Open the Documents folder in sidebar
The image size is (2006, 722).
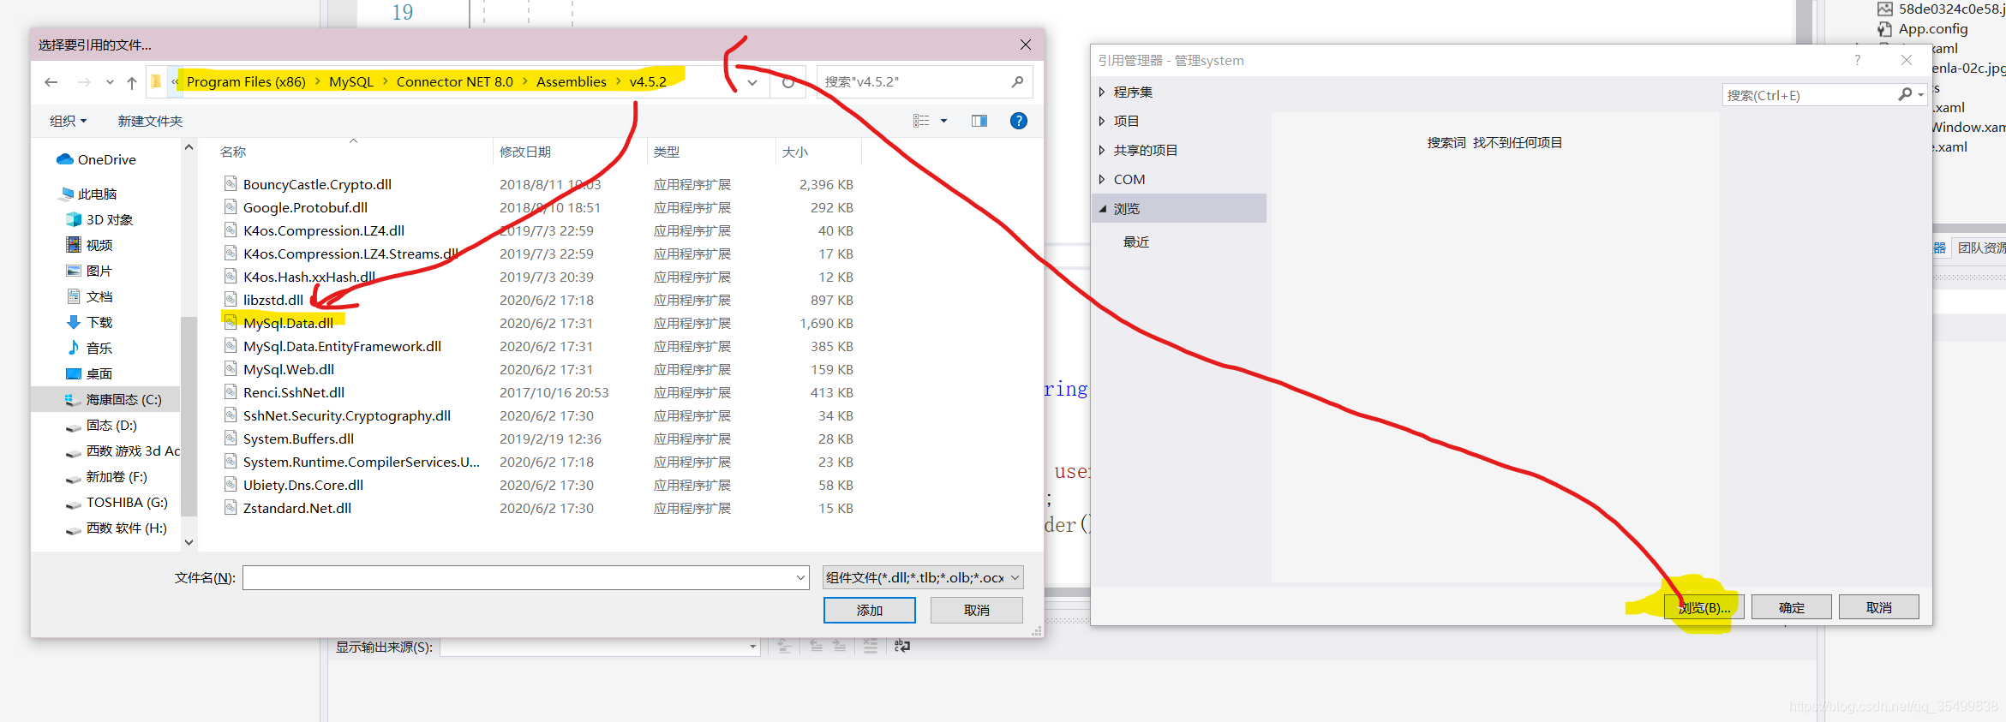(90, 296)
